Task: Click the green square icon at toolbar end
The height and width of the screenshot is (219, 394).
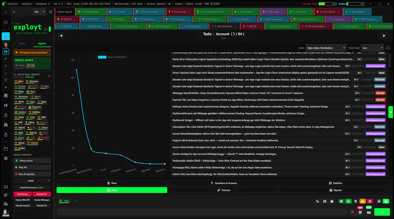Action: pyautogui.click(x=386, y=201)
